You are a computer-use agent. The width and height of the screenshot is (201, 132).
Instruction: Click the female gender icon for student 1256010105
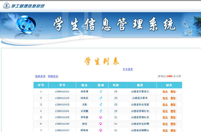click(101, 117)
